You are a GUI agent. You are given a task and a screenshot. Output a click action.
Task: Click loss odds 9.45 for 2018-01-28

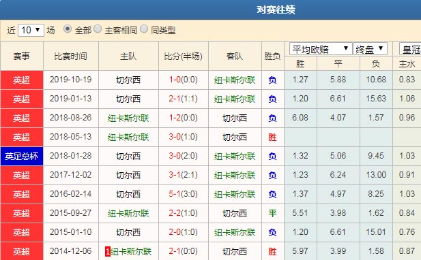376,156
